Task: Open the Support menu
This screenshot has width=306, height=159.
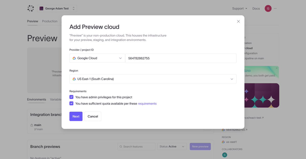Action: tap(240, 8)
